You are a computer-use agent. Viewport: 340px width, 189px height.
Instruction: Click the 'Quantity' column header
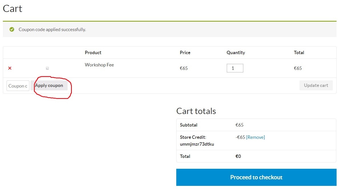[236, 53]
